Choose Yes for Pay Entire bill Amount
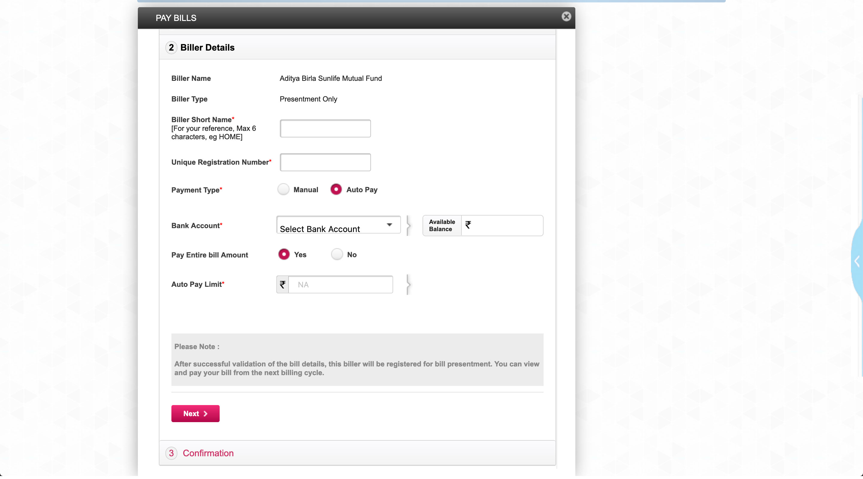Viewport: 863px width, 479px height. (284, 254)
